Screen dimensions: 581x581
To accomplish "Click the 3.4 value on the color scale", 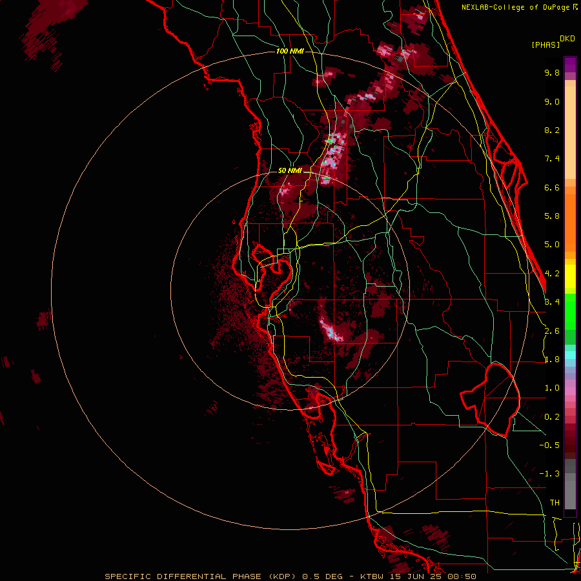I will point(552,302).
